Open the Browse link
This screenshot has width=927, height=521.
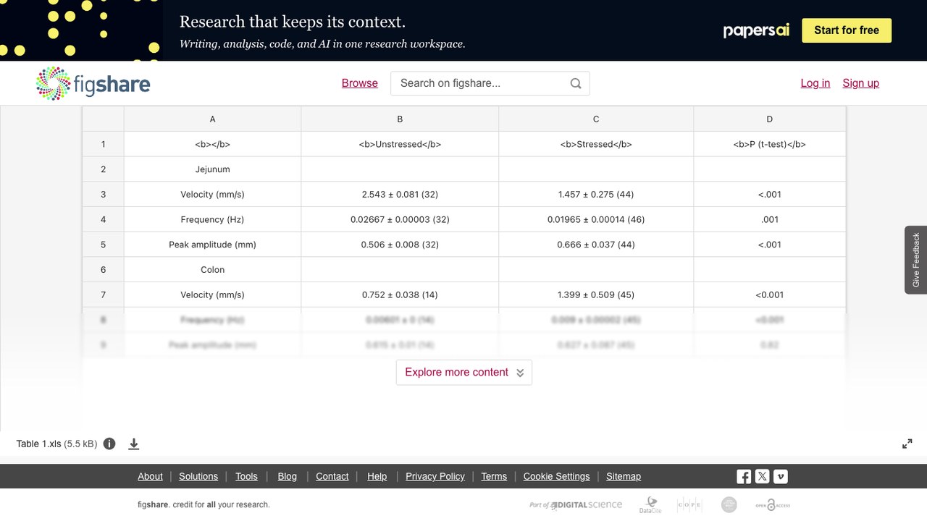(x=360, y=83)
